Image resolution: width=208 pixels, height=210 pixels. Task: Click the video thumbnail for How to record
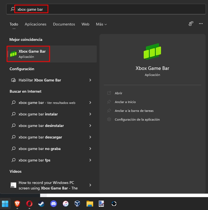click(13, 185)
